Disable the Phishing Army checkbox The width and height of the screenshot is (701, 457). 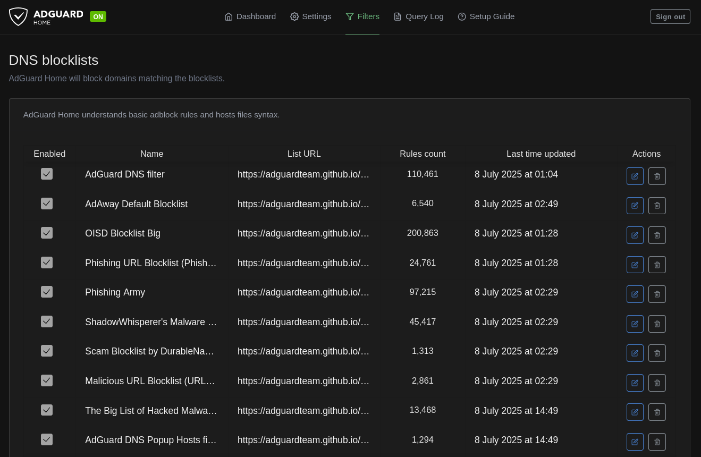click(x=47, y=292)
